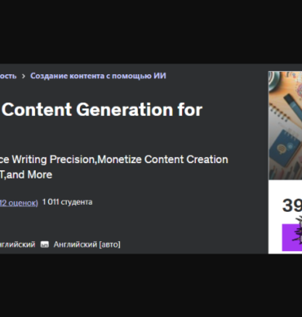The height and width of the screenshot is (317, 302).
Task: Click the Monetize Content Creation subtitle line
Action: tap(114, 160)
